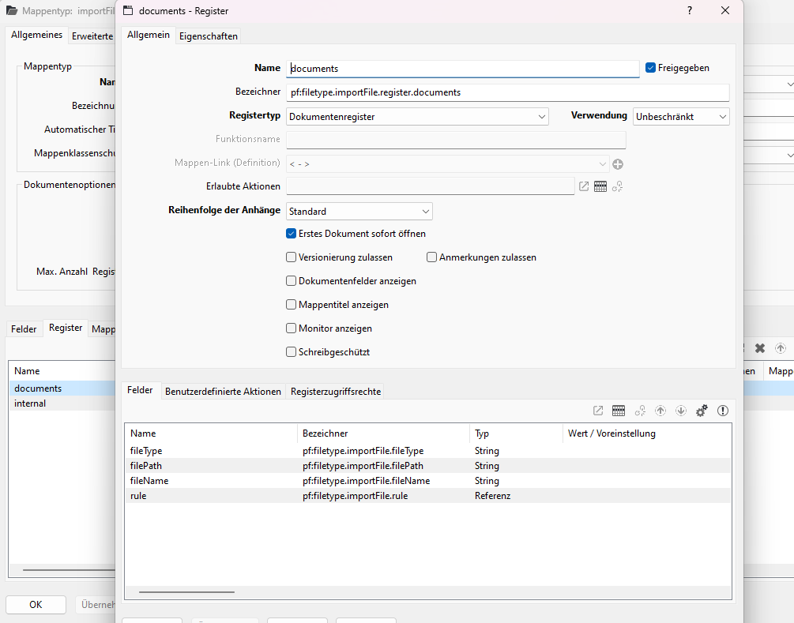
Task: Click folder icon in Mappentyp window title
Action: [x=12, y=10]
